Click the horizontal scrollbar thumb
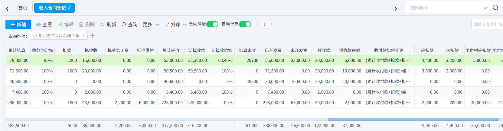 [413, 119]
